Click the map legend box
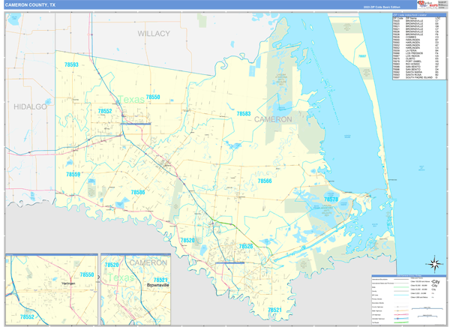This screenshot has height=327, width=450. 409,299
